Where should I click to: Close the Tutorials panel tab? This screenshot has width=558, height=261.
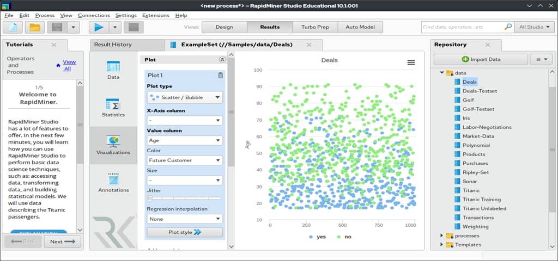click(x=54, y=45)
